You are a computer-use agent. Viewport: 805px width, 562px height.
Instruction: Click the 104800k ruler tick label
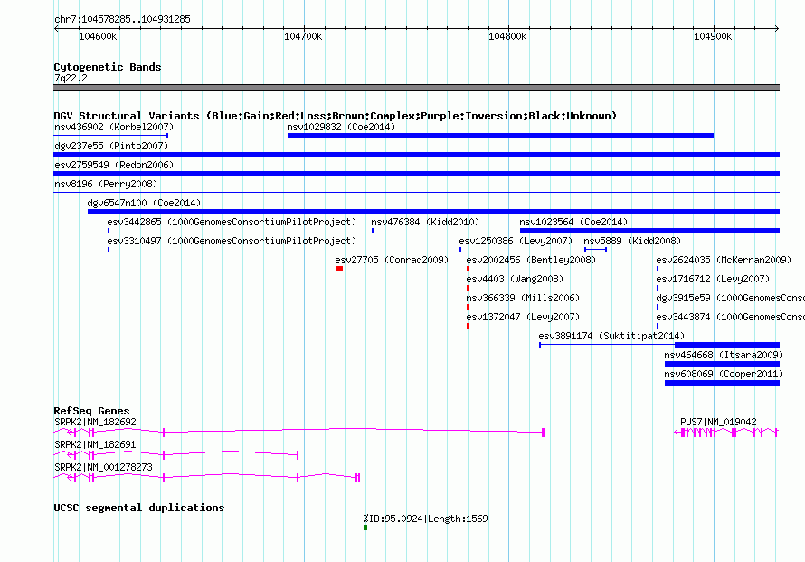(507, 36)
